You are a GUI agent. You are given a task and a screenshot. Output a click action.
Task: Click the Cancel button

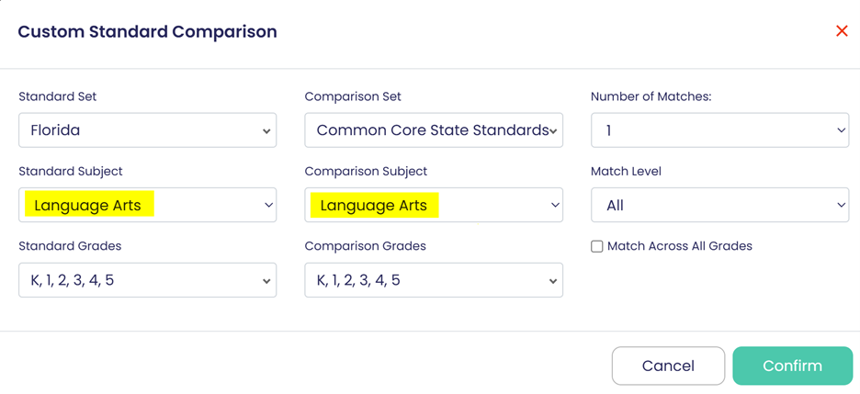(x=668, y=366)
